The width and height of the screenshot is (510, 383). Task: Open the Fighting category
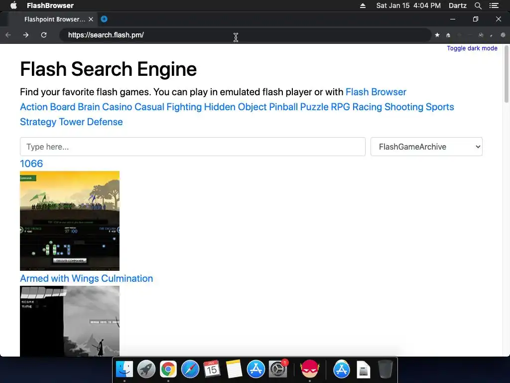coord(184,107)
